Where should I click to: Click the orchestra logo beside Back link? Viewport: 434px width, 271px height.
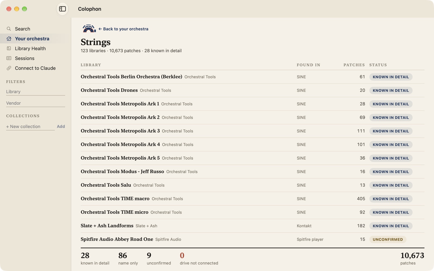tap(89, 28)
